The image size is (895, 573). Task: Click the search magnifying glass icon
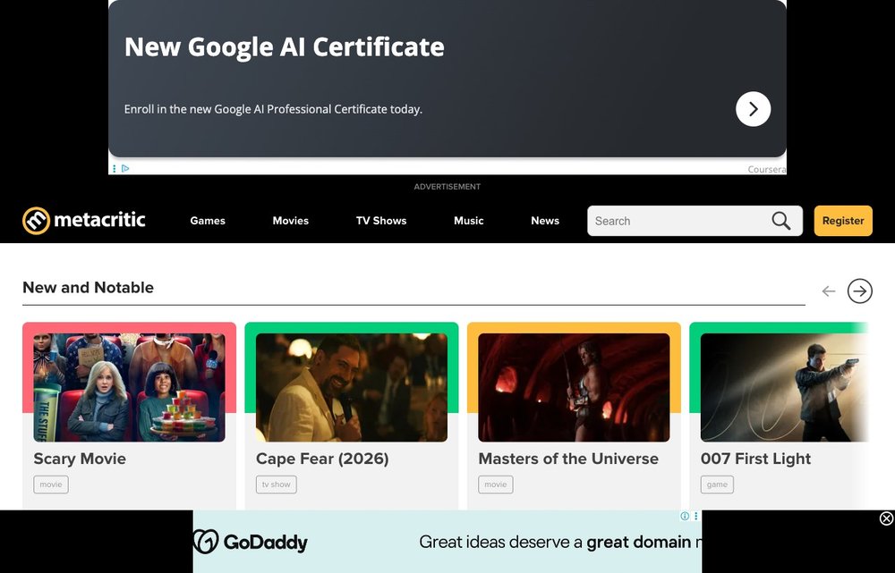point(780,221)
